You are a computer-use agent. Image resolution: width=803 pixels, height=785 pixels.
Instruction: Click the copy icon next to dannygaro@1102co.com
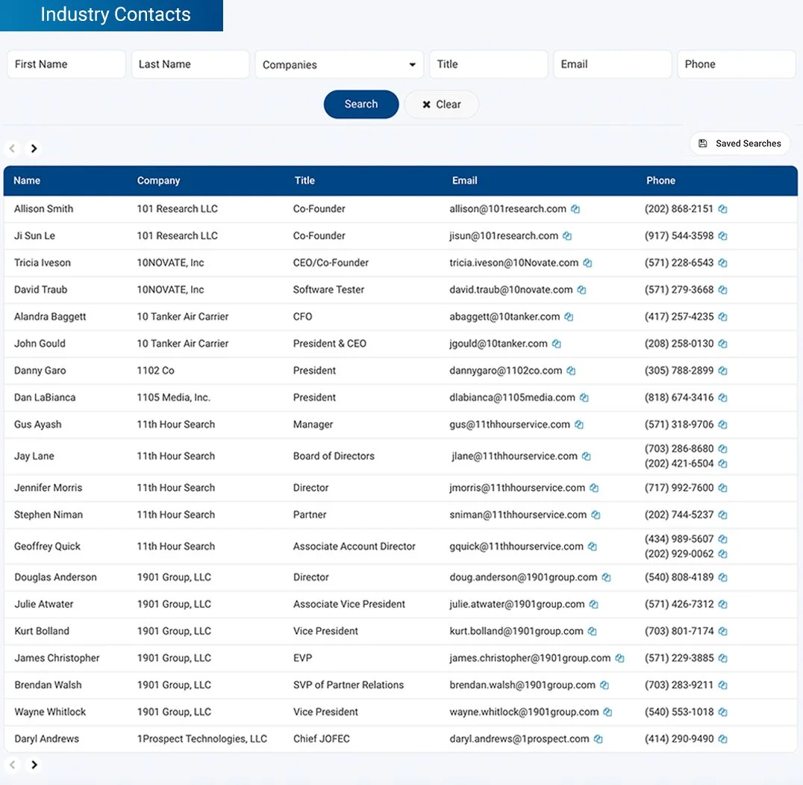coord(571,370)
